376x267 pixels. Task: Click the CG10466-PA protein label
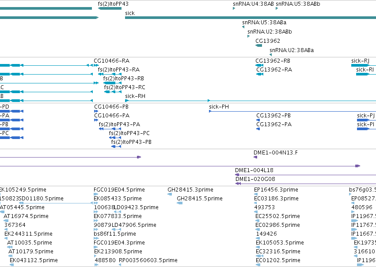click(112, 116)
